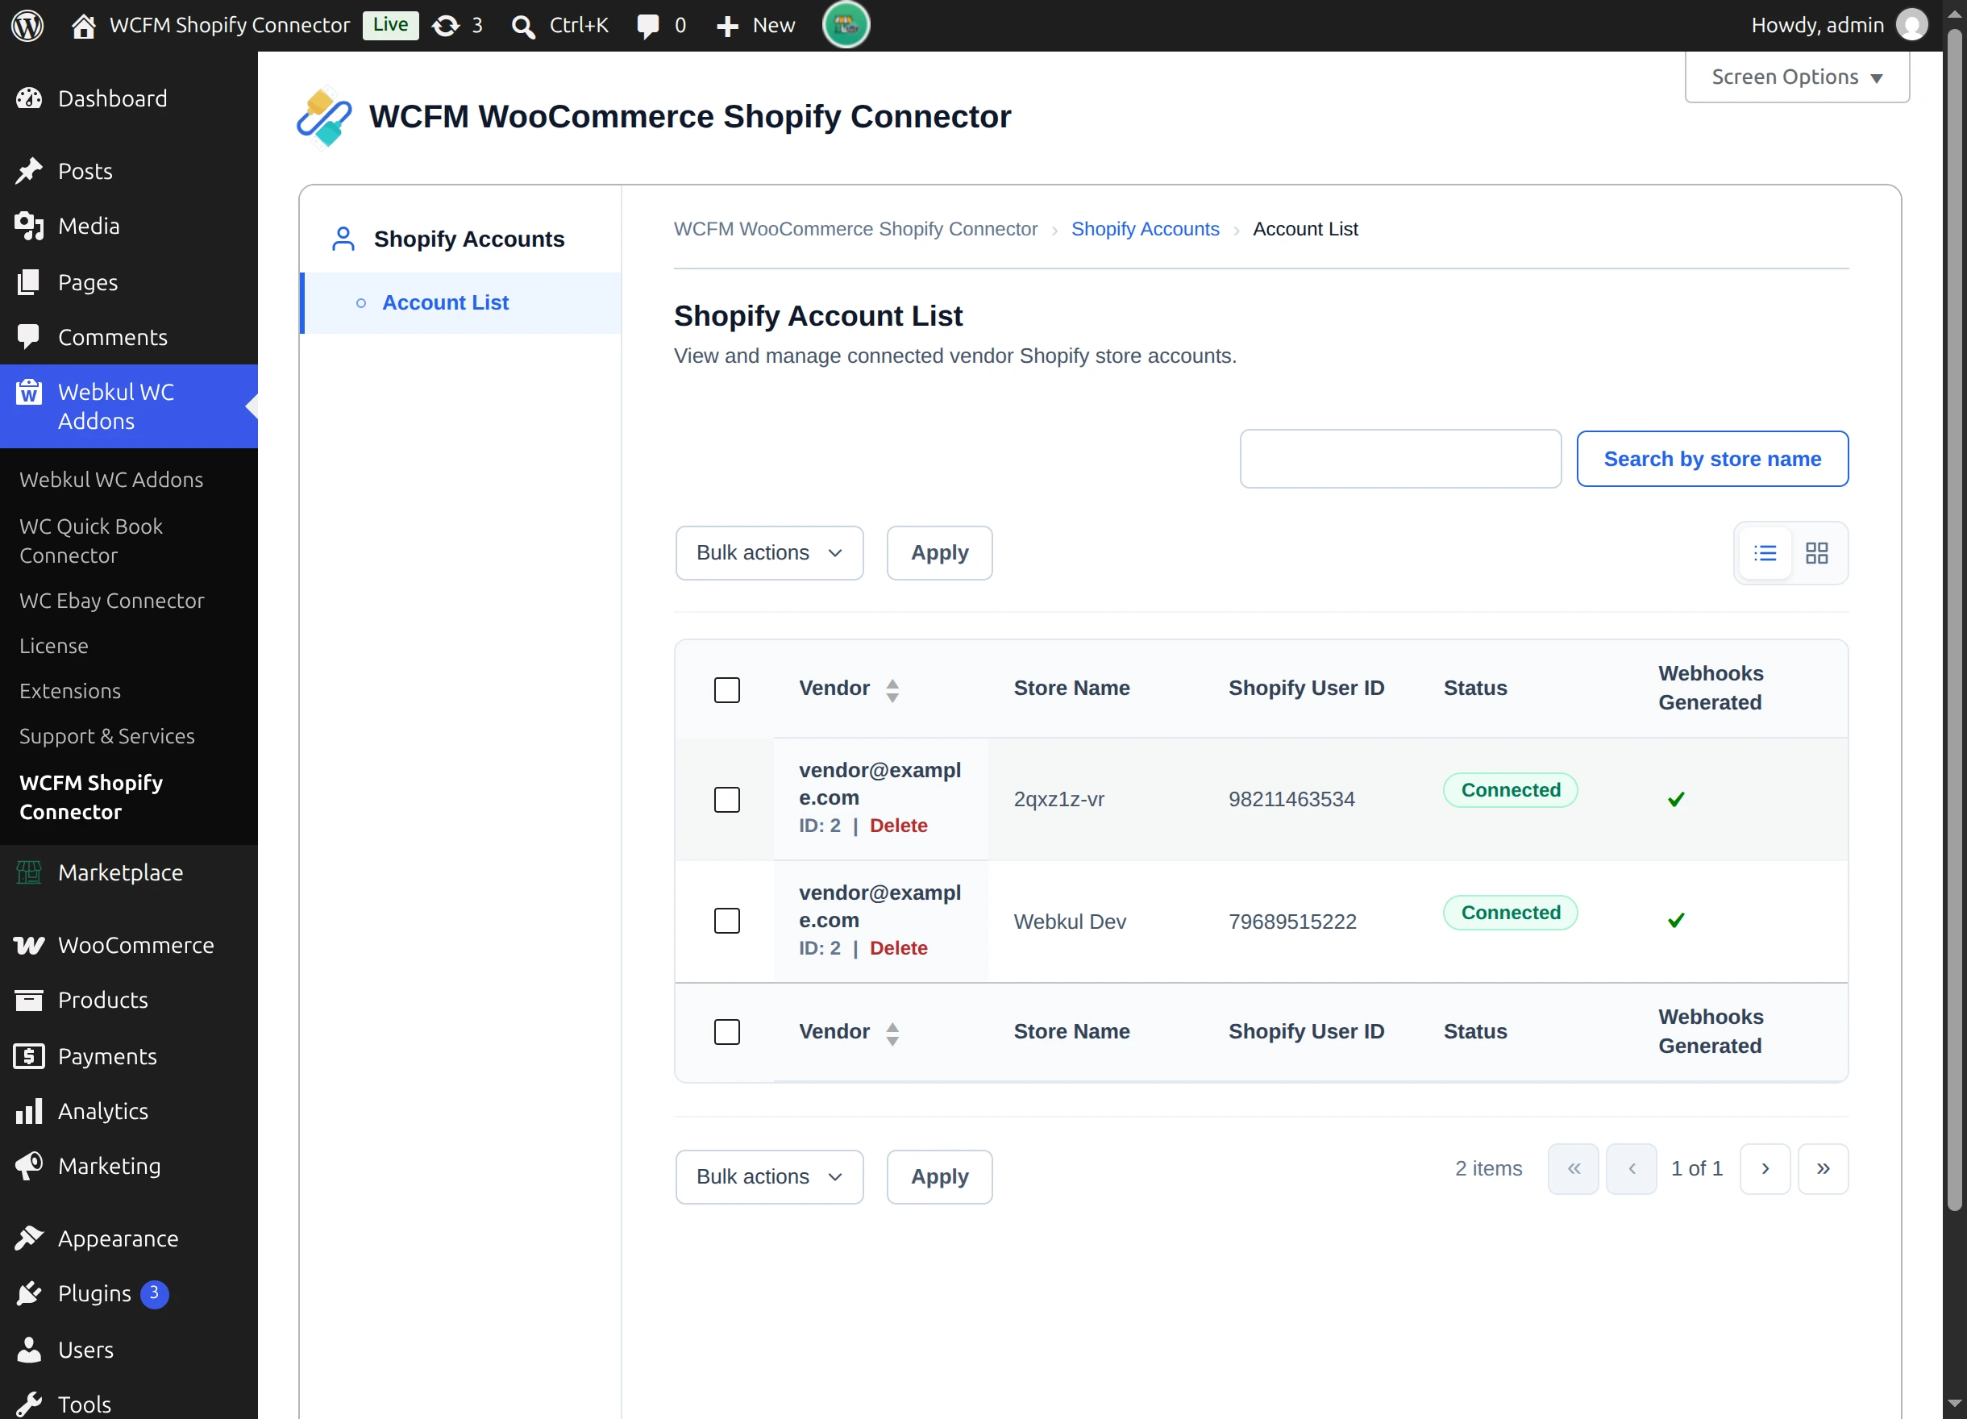Open the comments bubble icon in admin bar
The width and height of the screenshot is (1967, 1419).
pyautogui.click(x=647, y=26)
